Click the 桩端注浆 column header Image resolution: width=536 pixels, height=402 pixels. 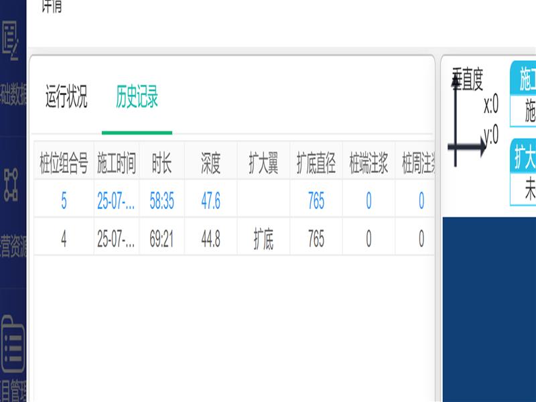point(368,165)
